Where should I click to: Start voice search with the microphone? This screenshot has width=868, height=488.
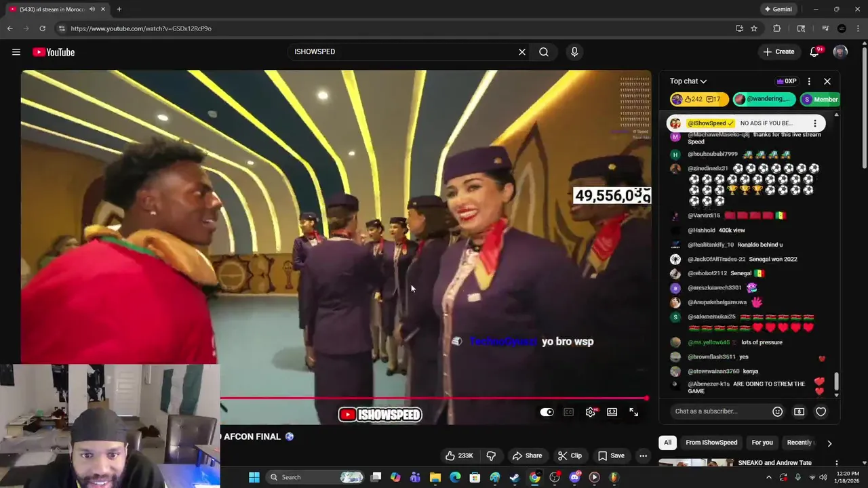pyautogui.click(x=574, y=52)
